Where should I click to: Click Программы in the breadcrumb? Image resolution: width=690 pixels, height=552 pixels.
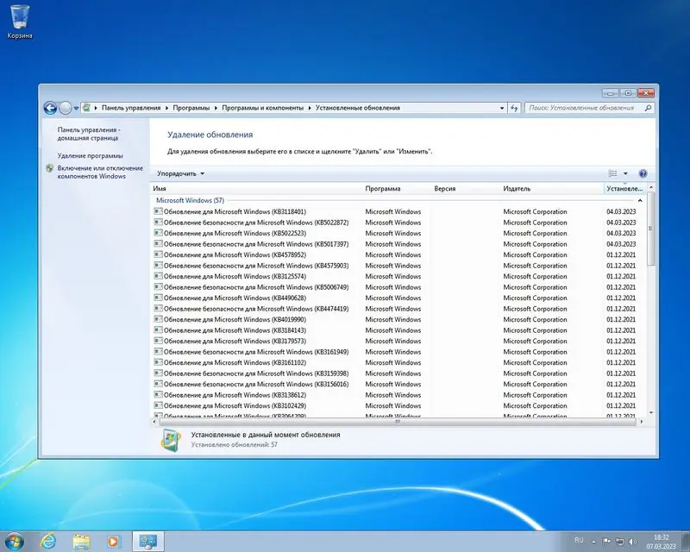[191, 108]
